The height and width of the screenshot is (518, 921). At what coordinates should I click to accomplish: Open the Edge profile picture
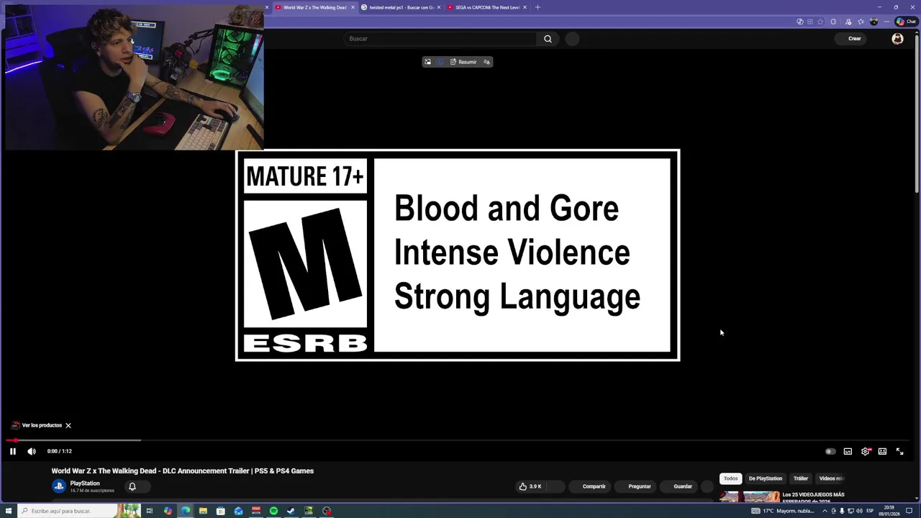tap(874, 22)
